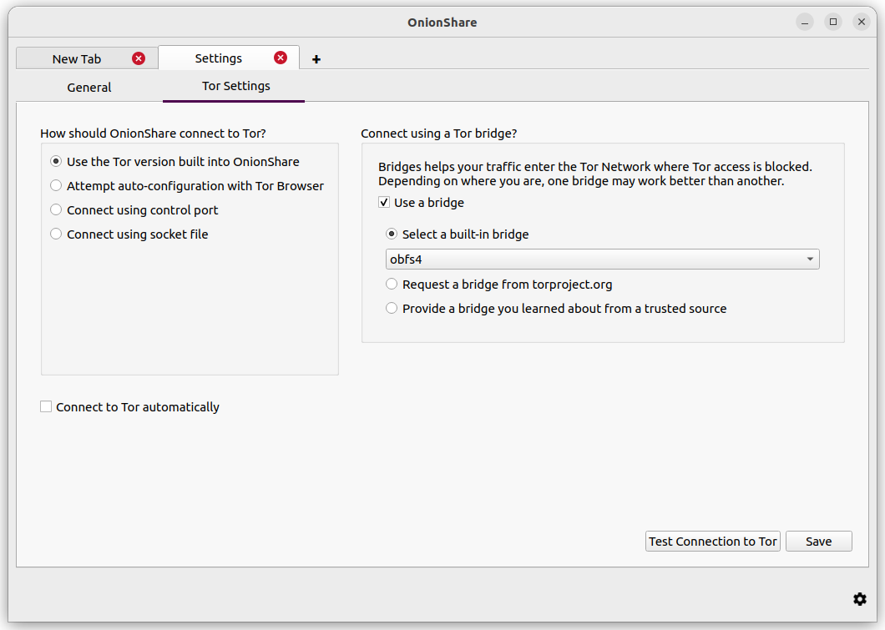Click the 'Connect using a Tor bridge?' heading
Viewport: 885px width, 630px height.
(439, 134)
